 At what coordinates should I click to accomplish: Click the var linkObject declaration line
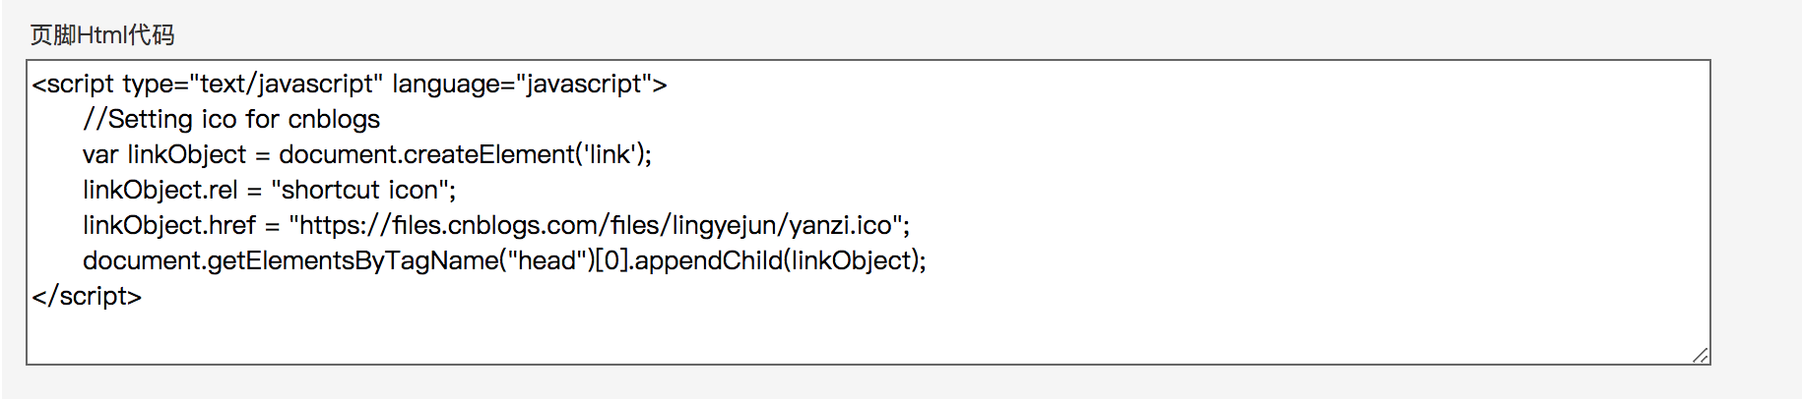(x=367, y=155)
